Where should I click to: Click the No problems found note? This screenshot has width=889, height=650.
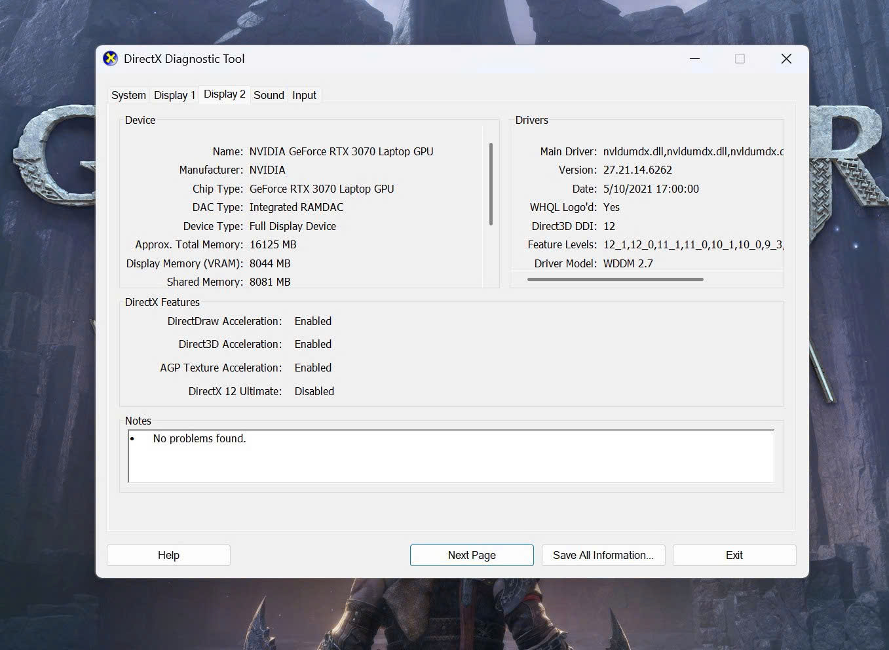[199, 438]
